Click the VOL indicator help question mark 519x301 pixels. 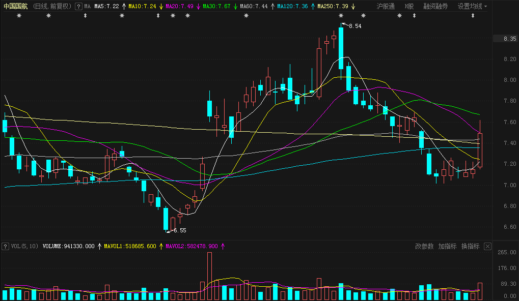coord(5,247)
